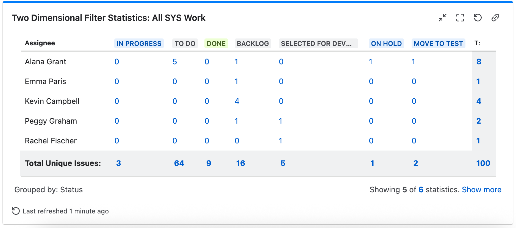
Task: Select the Kevin Campbell assignee name
Action: [52, 101]
